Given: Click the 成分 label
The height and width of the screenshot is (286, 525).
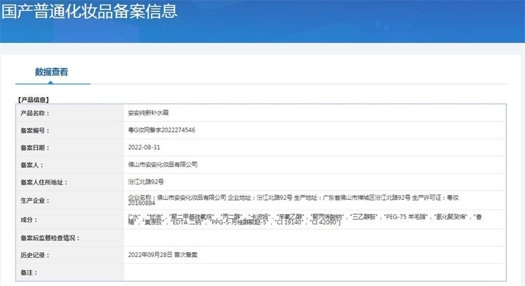Looking at the screenshot, I should coord(29,220).
